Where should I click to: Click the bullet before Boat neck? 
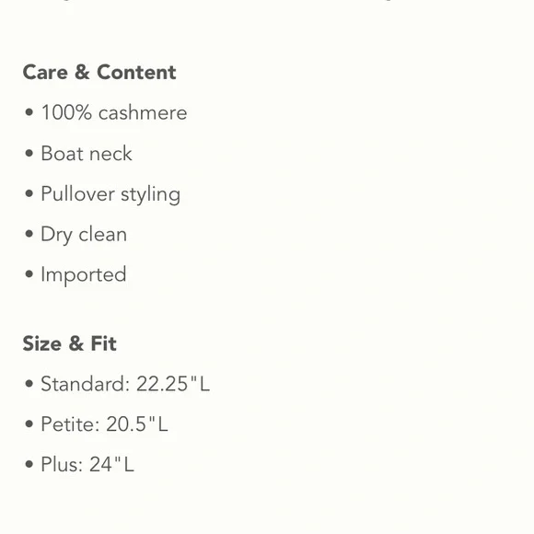pos(29,153)
